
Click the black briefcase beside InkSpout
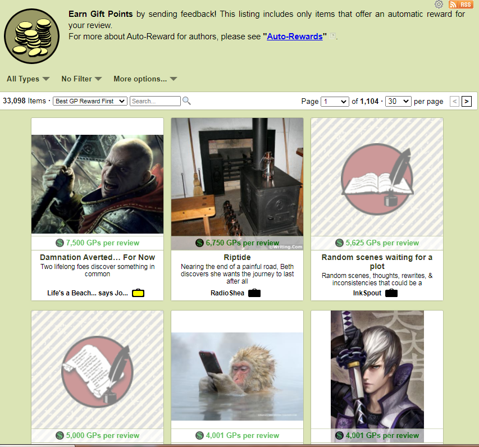pyautogui.click(x=391, y=293)
